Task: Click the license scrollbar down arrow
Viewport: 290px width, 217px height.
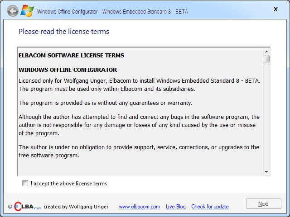Action: coord(266,172)
